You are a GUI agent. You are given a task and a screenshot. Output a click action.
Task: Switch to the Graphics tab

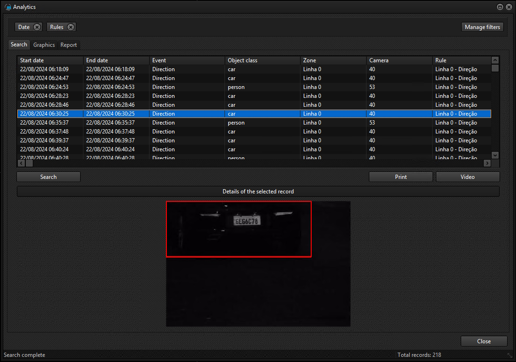pos(44,45)
